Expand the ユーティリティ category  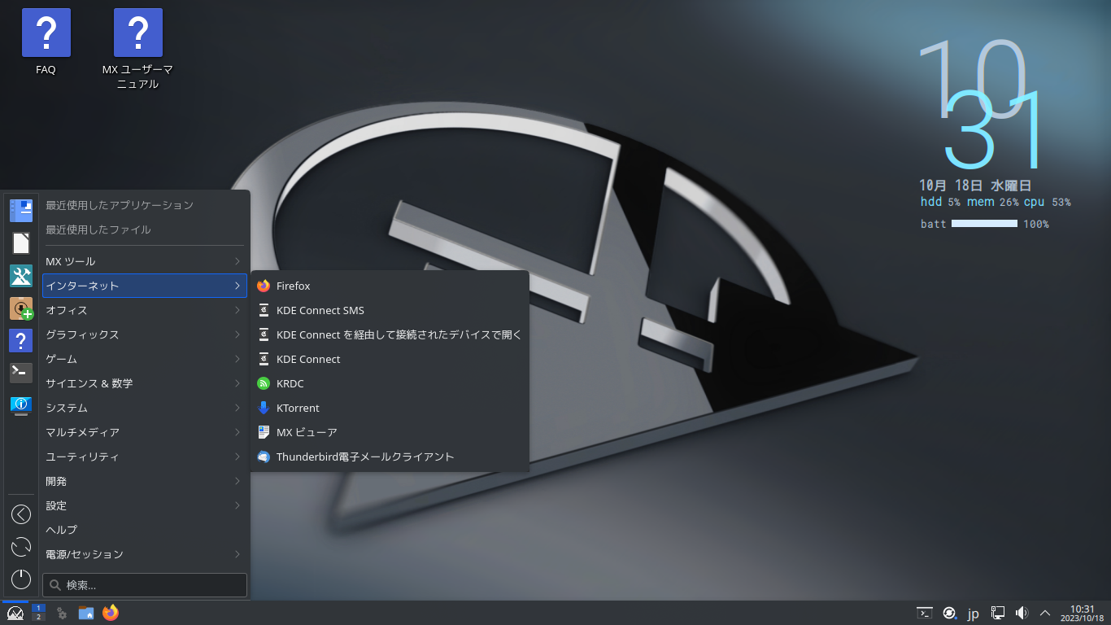[x=143, y=457]
